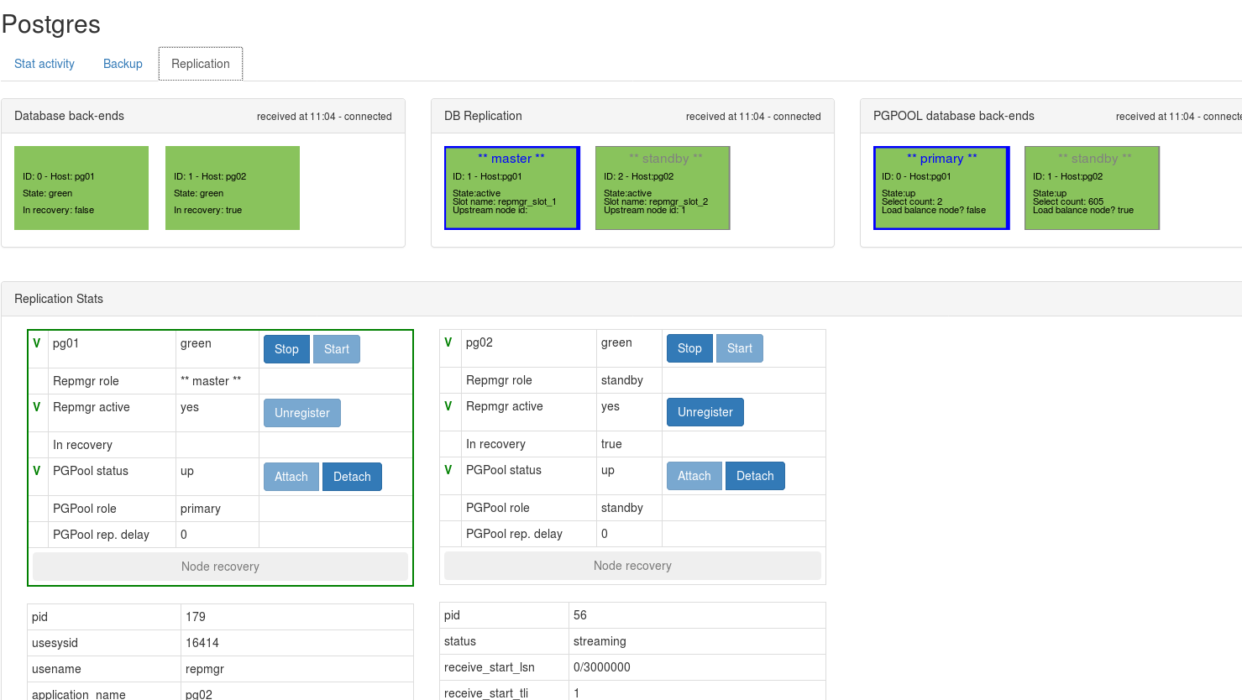The image size is (1242, 700).
Task: Click the Database back-ends panel title
Action: (69, 116)
